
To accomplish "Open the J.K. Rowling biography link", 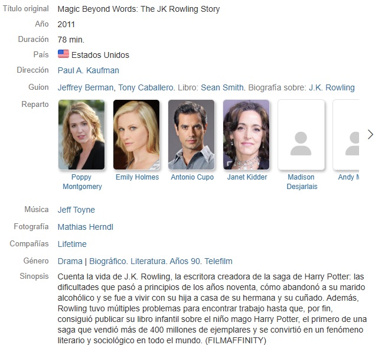I will (331, 87).
